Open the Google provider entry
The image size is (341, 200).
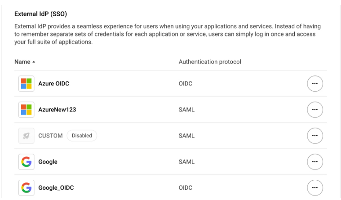(x=48, y=162)
